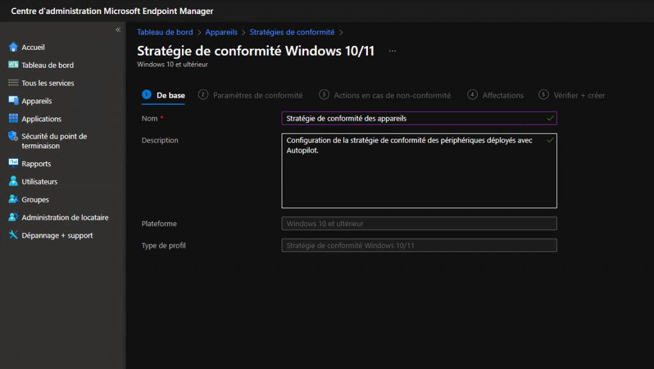Click the Utilisateurs user icon

[13, 181]
